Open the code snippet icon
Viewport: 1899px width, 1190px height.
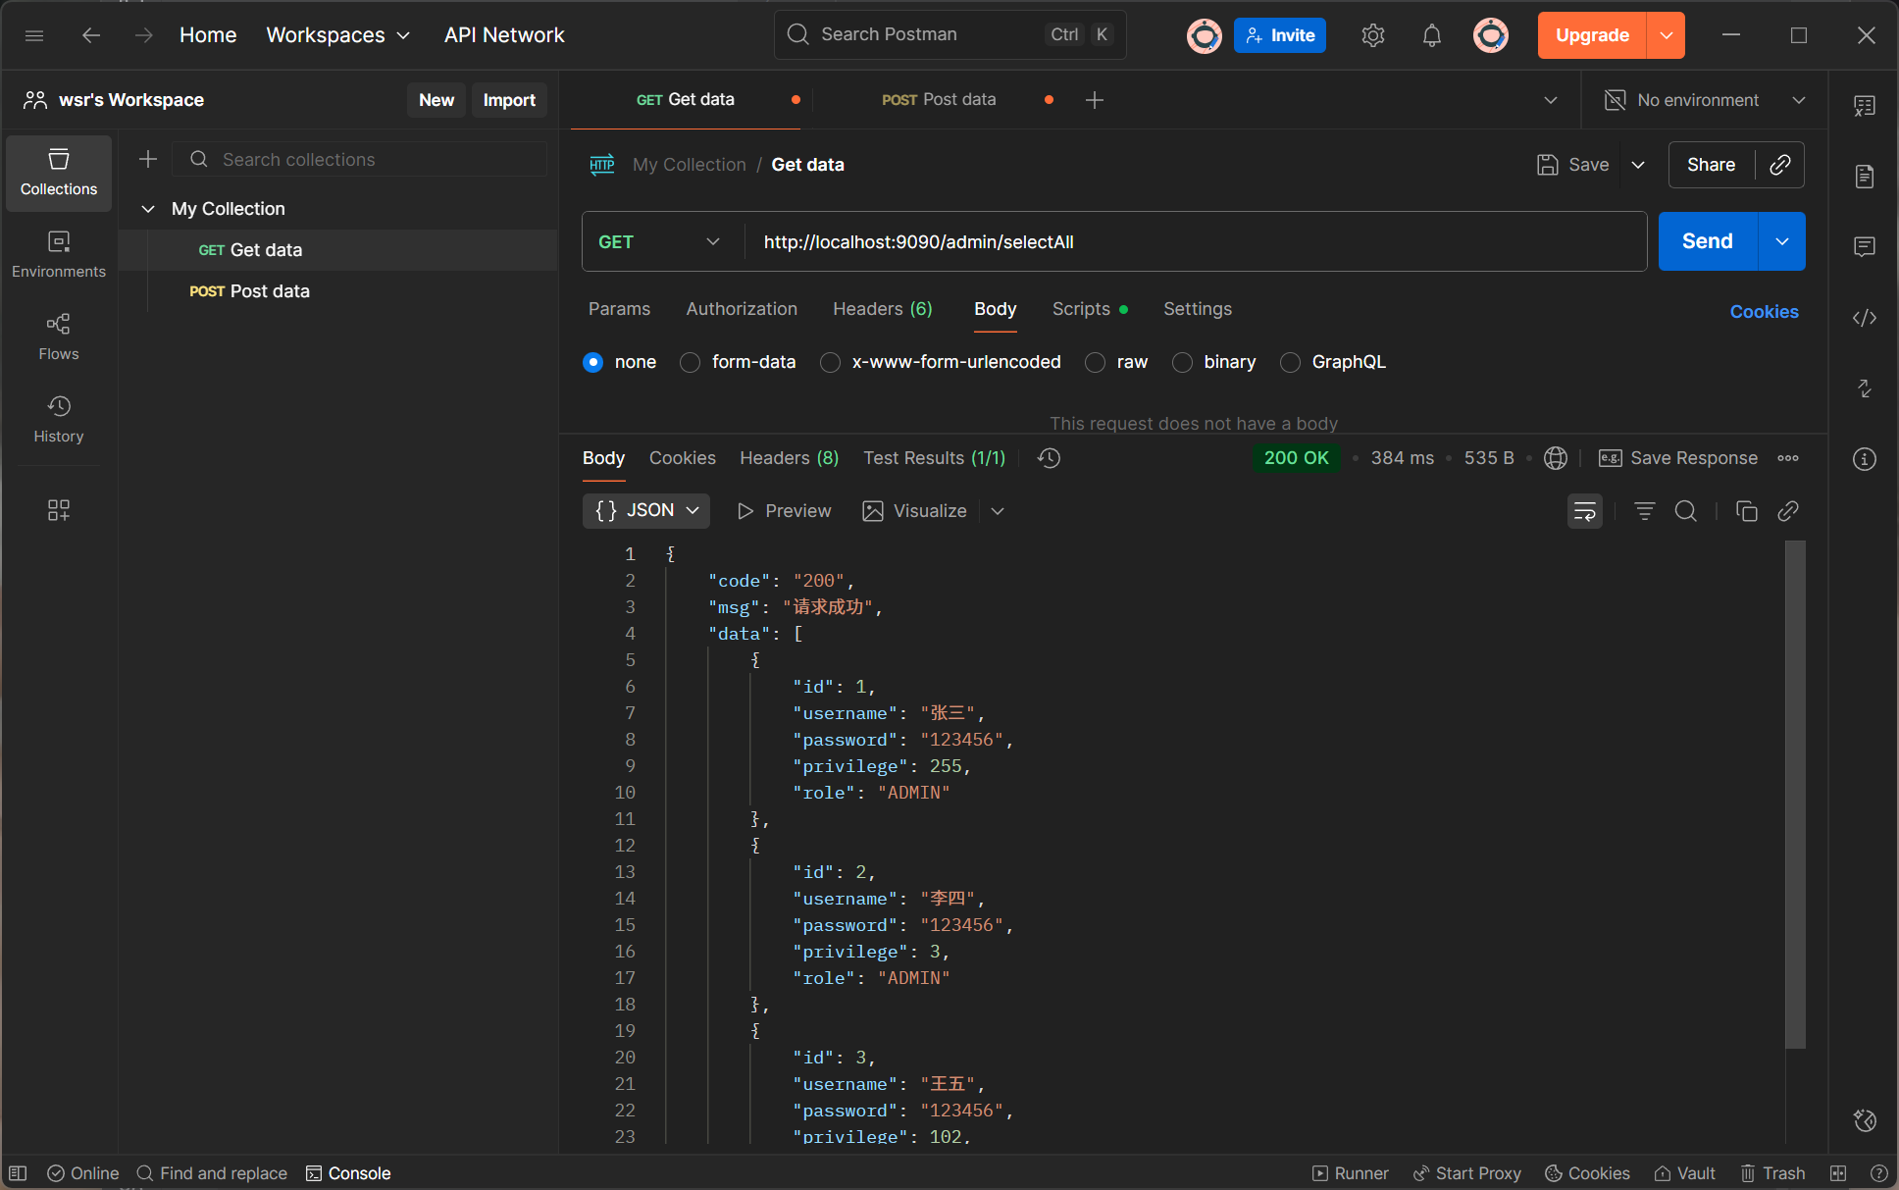point(1865,318)
